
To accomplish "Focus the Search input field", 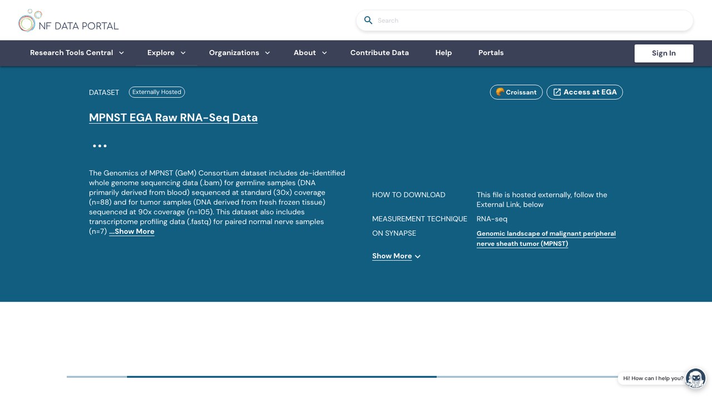I will pyautogui.click(x=525, y=21).
